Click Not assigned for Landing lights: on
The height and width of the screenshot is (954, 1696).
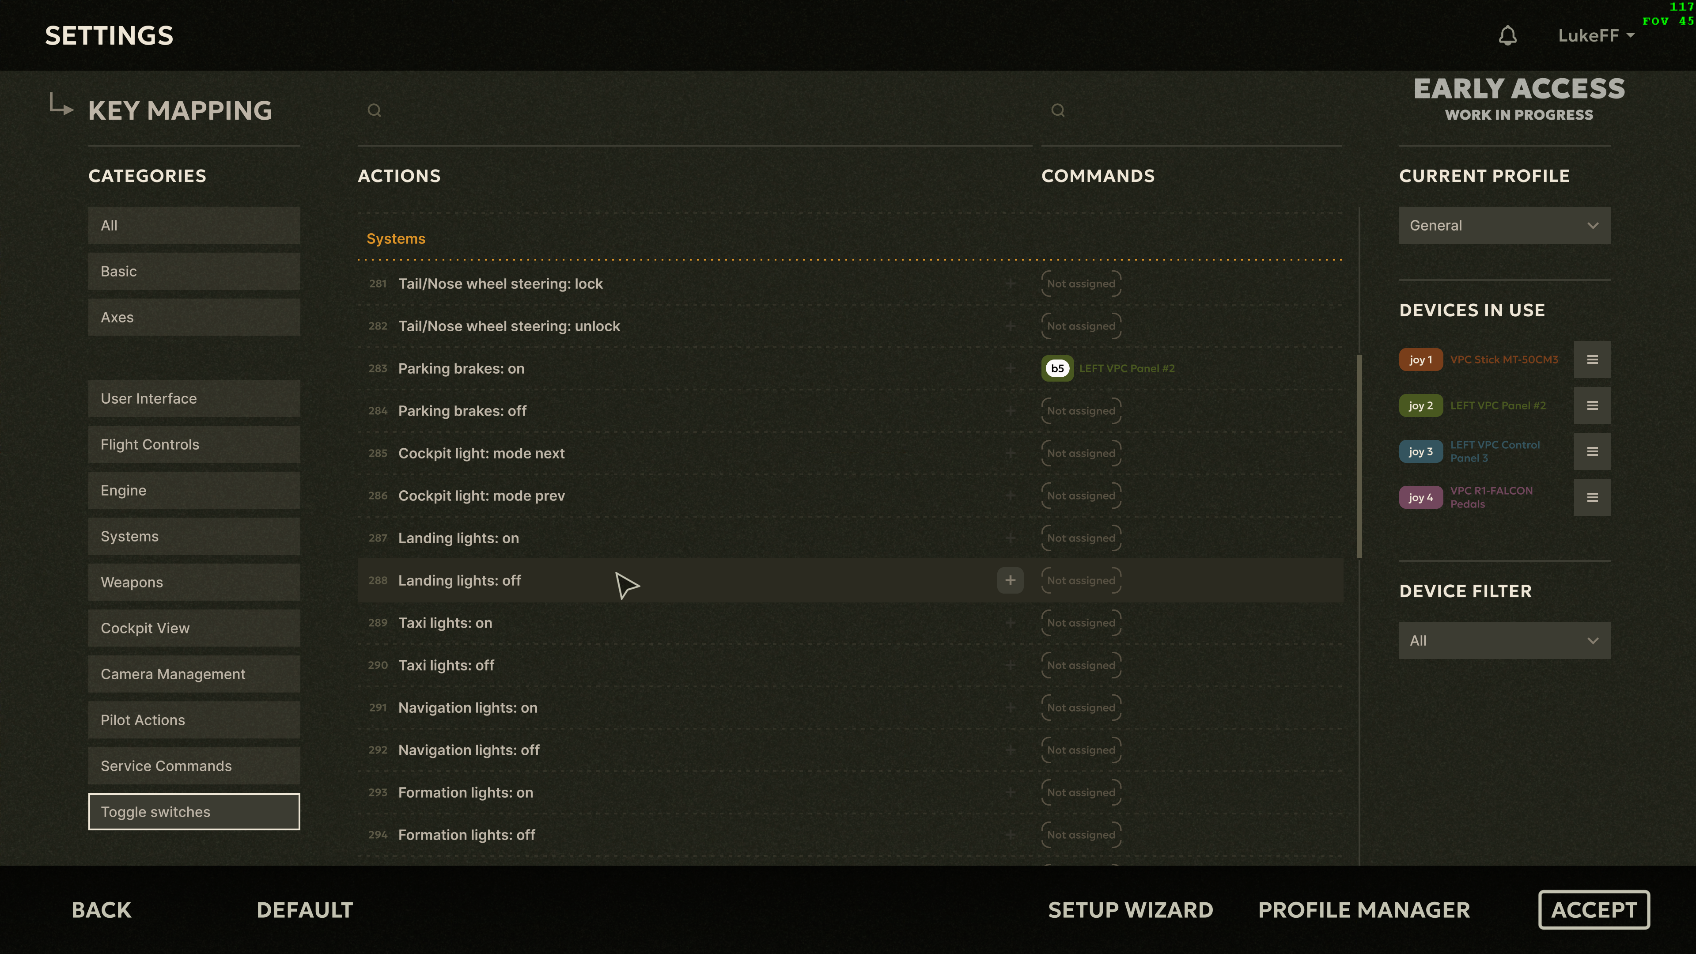tap(1081, 538)
